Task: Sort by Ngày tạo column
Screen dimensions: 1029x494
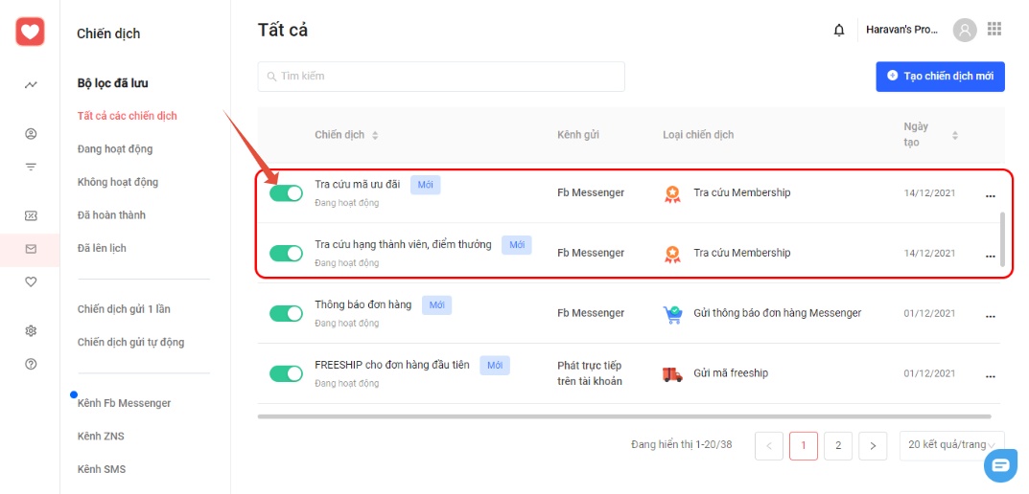Action: (955, 135)
